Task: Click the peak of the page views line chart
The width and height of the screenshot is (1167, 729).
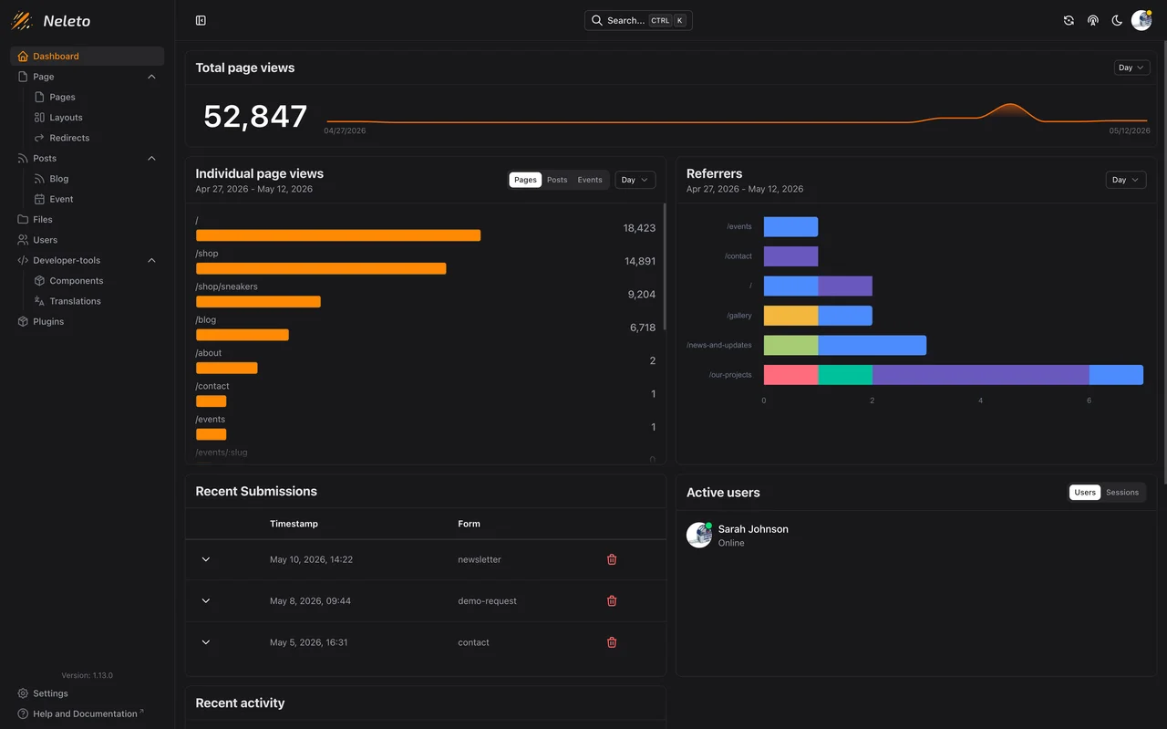Action: [x=1008, y=106]
